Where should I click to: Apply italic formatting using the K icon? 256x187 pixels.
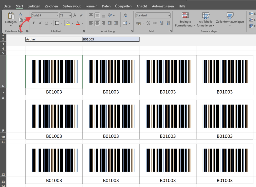click(40, 23)
